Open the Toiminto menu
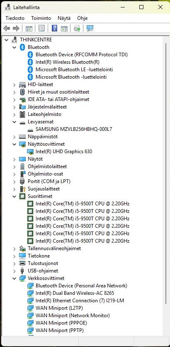Viewport: 170px width, 347px height. tap(41, 18)
